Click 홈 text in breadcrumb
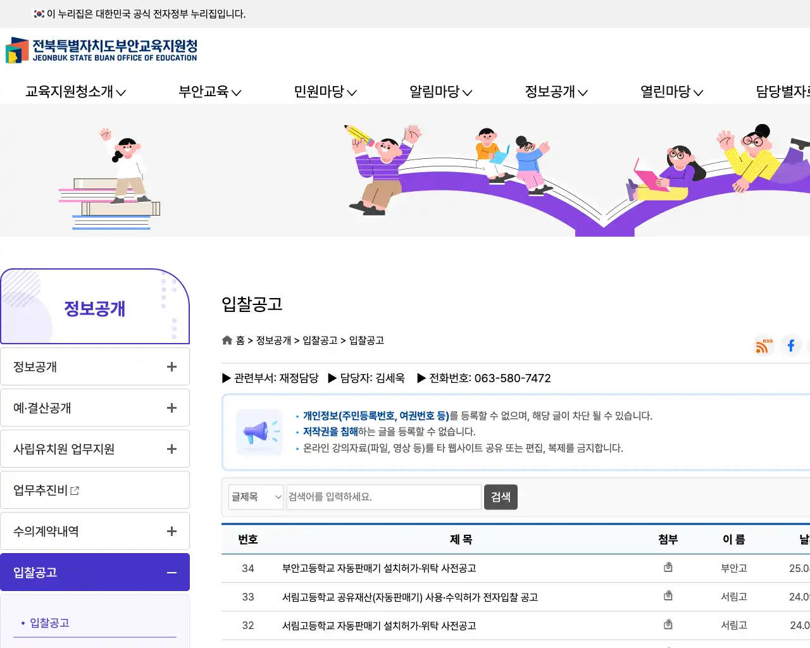The height and width of the screenshot is (648, 810). coord(240,340)
